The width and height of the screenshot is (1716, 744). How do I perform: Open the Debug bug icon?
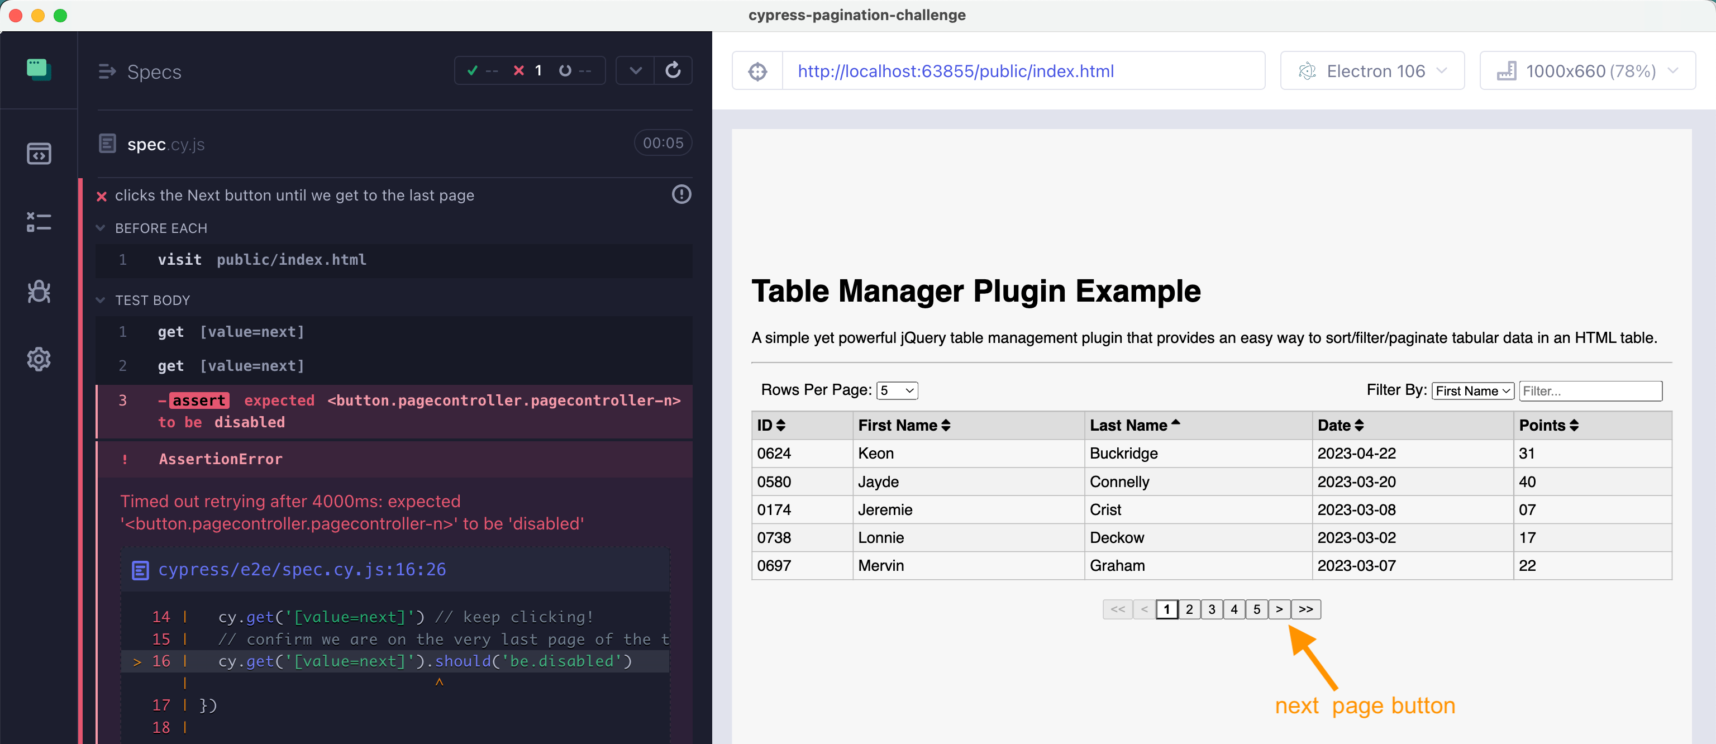pyautogui.click(x=39, y=291)
